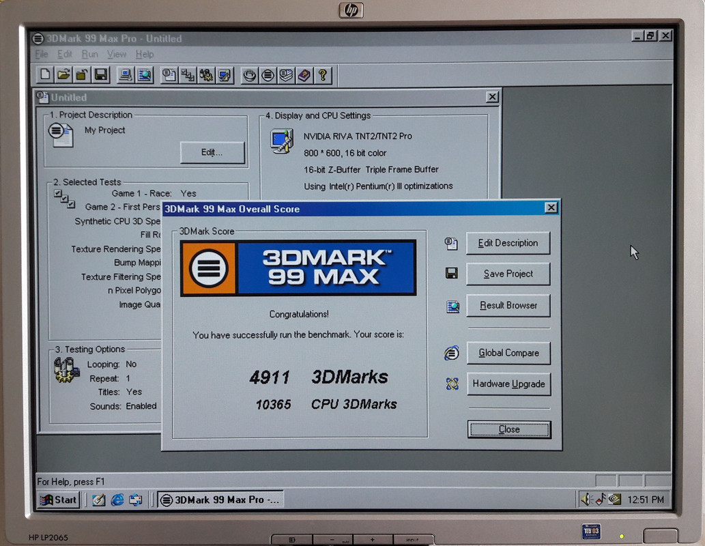Screen dimensions: 705x546
Task: Click the Selected Tests checkboxes icon
Action: click(64, 199)
